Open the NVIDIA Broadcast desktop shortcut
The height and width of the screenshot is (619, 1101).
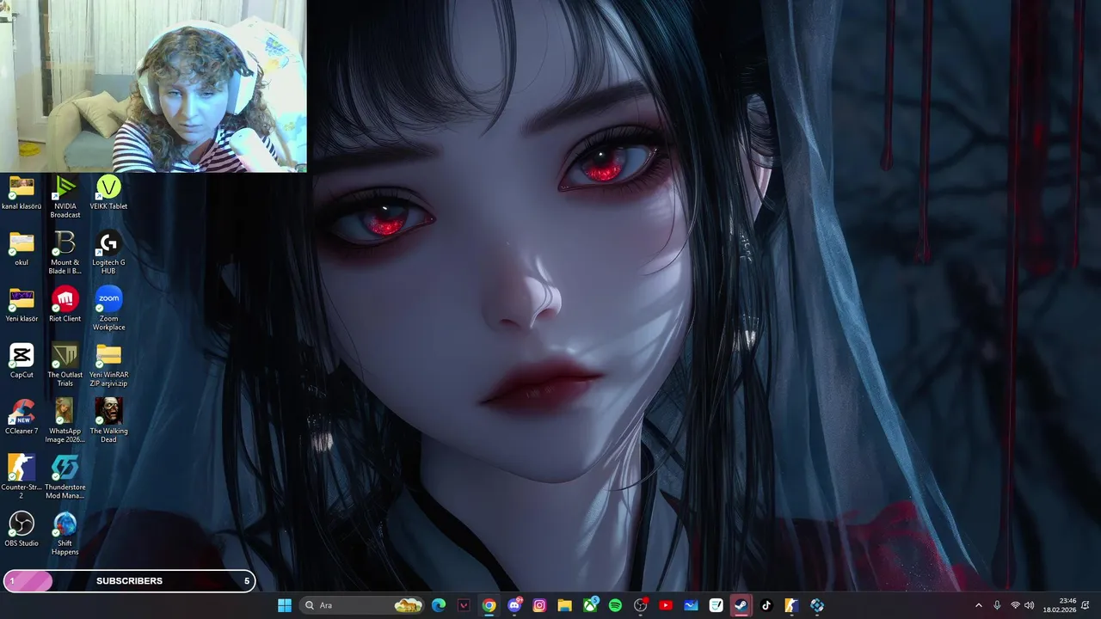[65, 196]
